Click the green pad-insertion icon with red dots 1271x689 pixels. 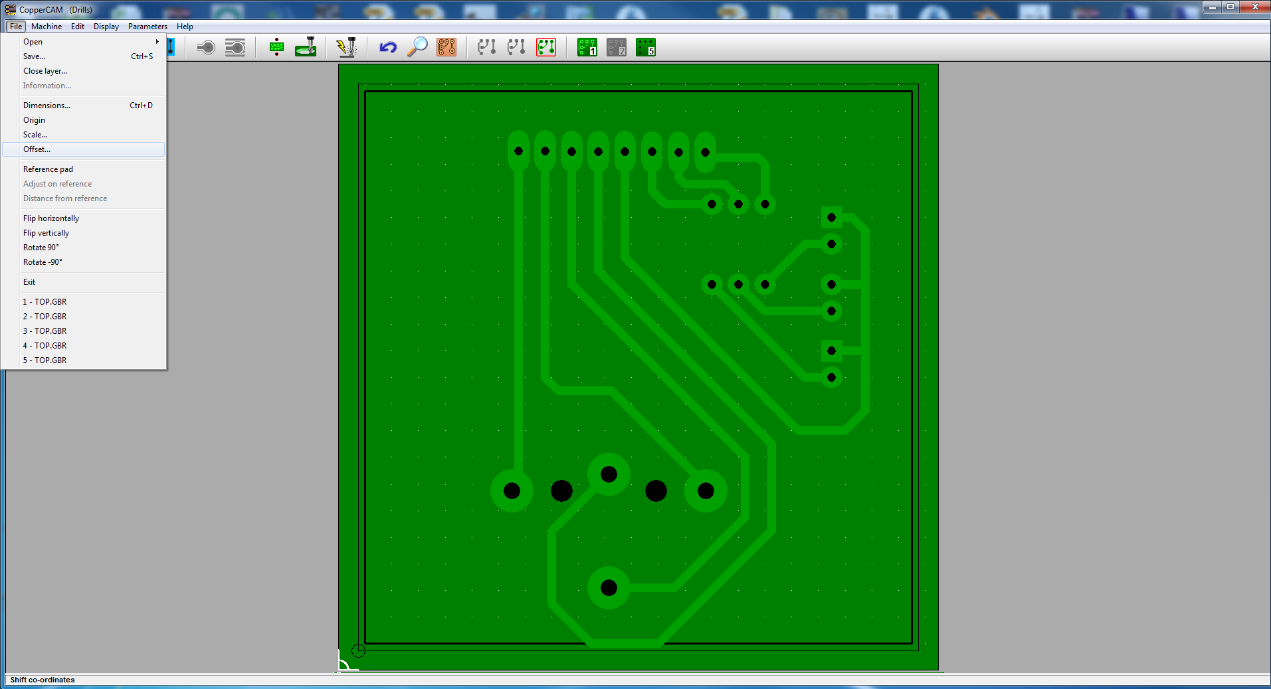point(276,47)
